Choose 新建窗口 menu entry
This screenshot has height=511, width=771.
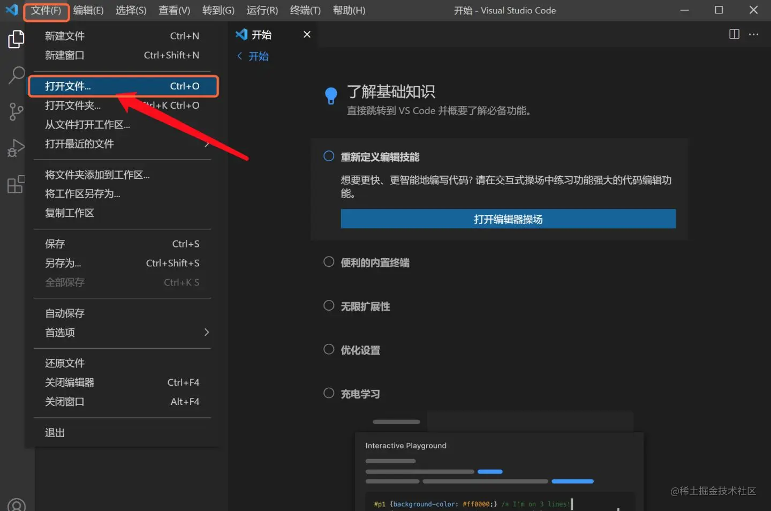pyautogui.click(x=123, y=55)
